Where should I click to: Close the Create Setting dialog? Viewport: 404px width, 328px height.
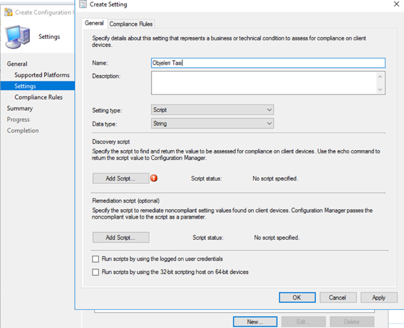396,4
